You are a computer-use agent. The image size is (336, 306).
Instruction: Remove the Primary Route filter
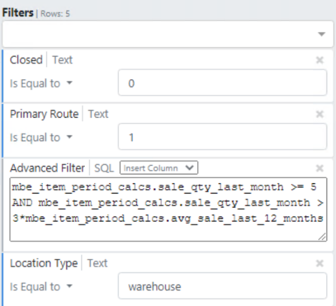(320, 114)
